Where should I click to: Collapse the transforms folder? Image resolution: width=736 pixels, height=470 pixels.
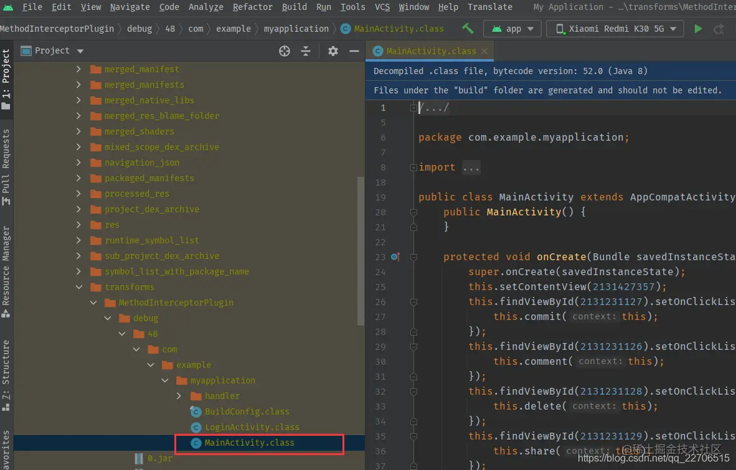[x=79, y=286]
